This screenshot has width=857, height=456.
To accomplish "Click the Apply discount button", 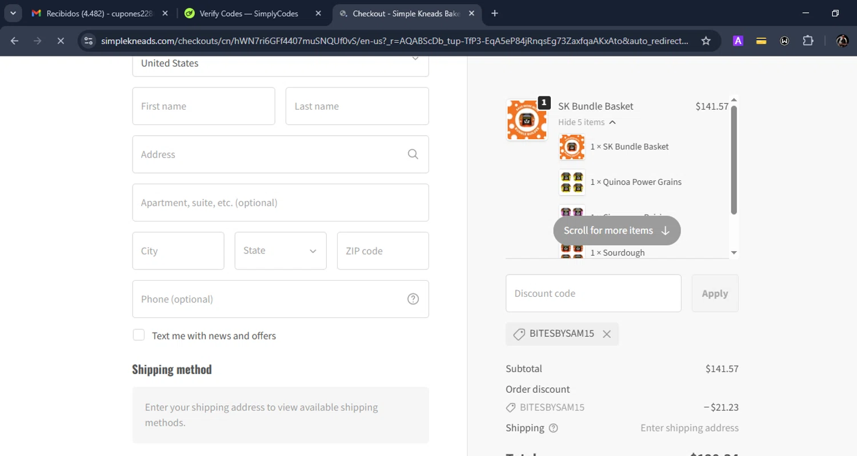I will pyautogui.click(x=715, y=293).
